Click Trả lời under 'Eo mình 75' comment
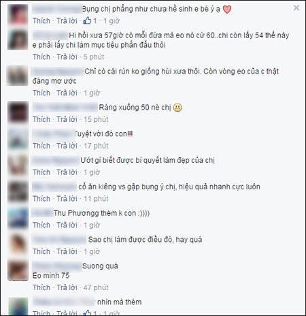The width and height of the screenshot is (306, 316). coord(67,287)
